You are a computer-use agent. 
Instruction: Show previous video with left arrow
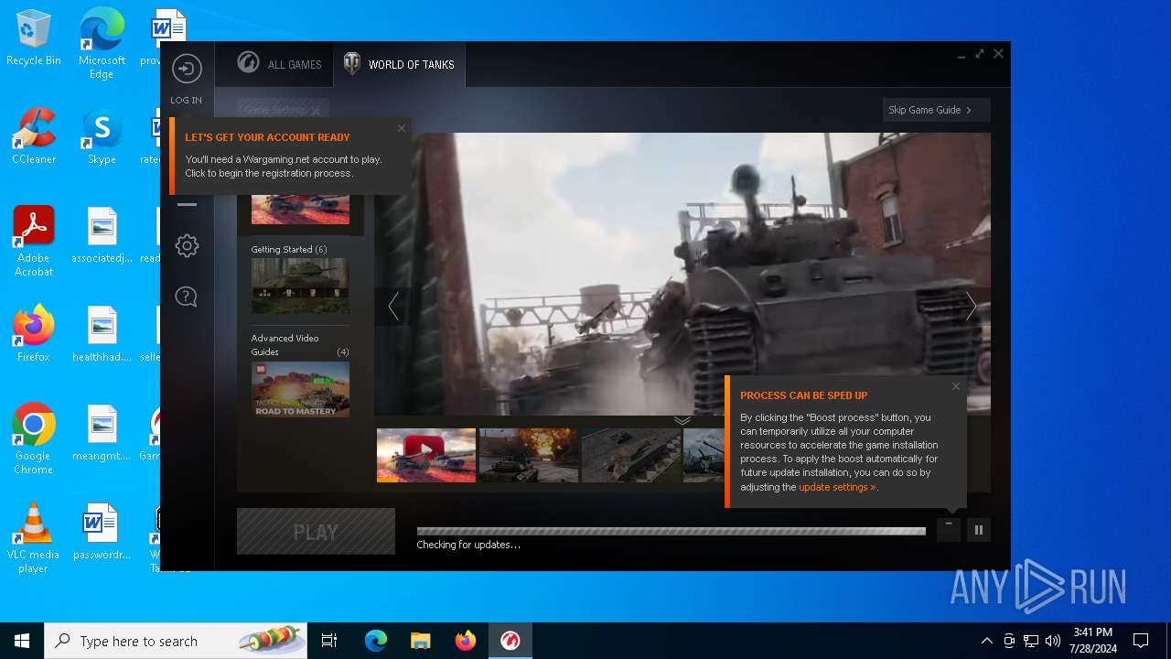coord(393,306)
